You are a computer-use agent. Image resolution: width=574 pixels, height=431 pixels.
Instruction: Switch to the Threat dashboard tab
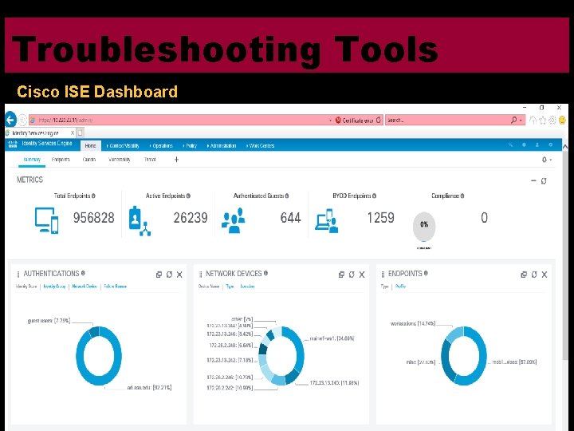point(150,160)
